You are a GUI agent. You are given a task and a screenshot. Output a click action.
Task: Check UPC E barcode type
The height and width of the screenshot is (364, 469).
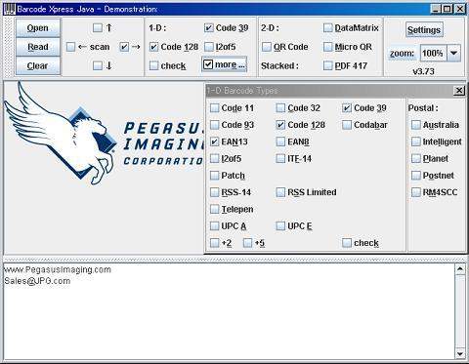(x=280, y=226)
